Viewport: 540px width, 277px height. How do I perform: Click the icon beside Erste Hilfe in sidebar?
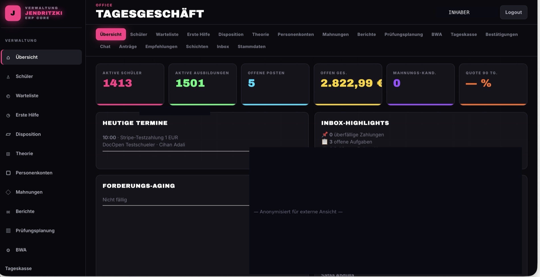coord(8,115)
